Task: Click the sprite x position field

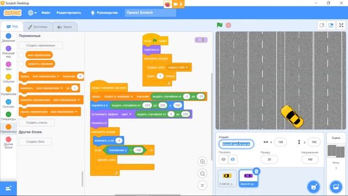Action: (x=281, y=142)
